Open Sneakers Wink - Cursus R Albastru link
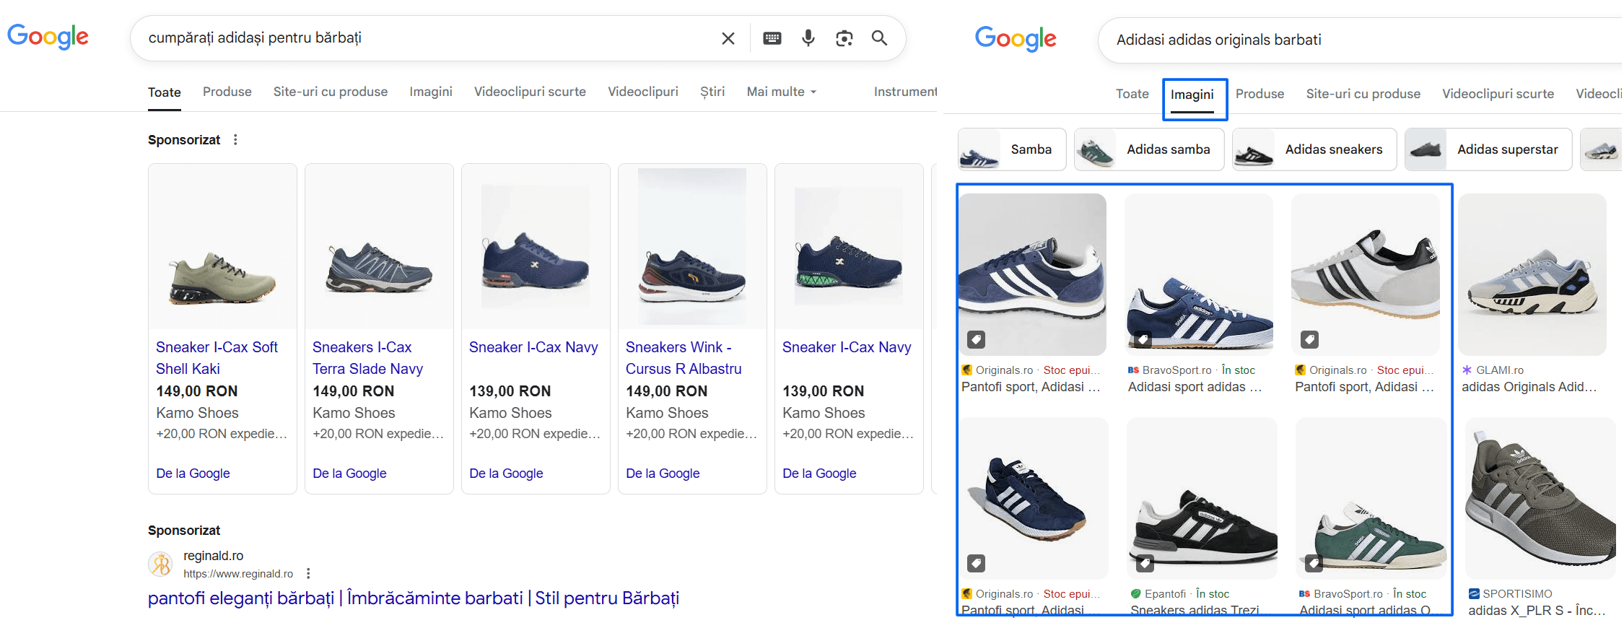The height and width of the screenshot is (628, 1624). pos(684,358)
